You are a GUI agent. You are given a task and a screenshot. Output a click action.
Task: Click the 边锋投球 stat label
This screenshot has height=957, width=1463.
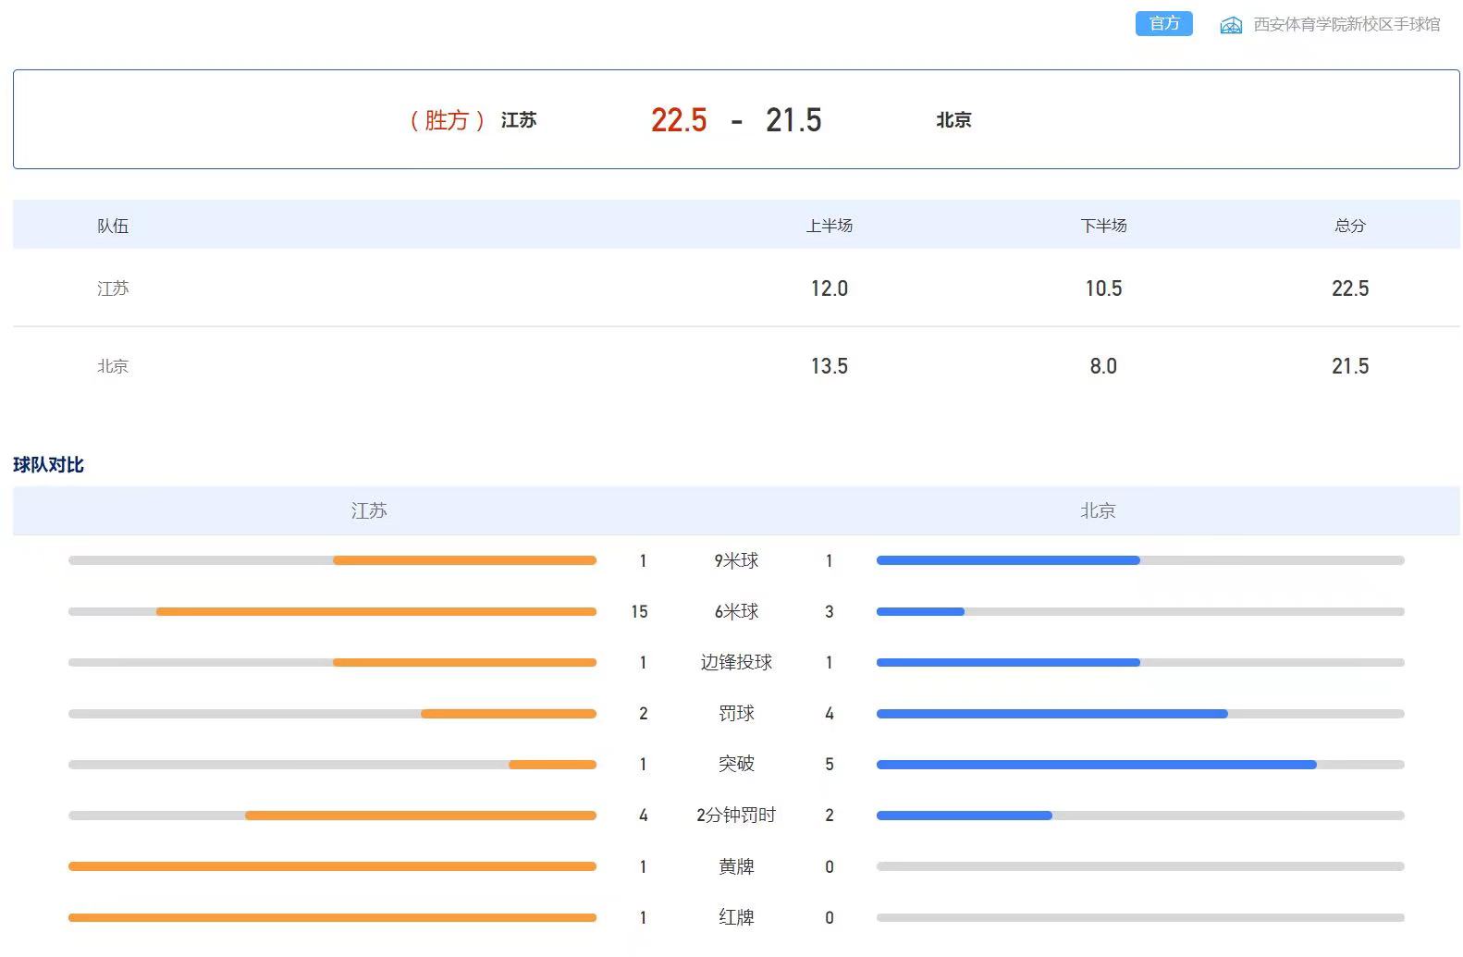pyautogui.click(x=735, y=662)
